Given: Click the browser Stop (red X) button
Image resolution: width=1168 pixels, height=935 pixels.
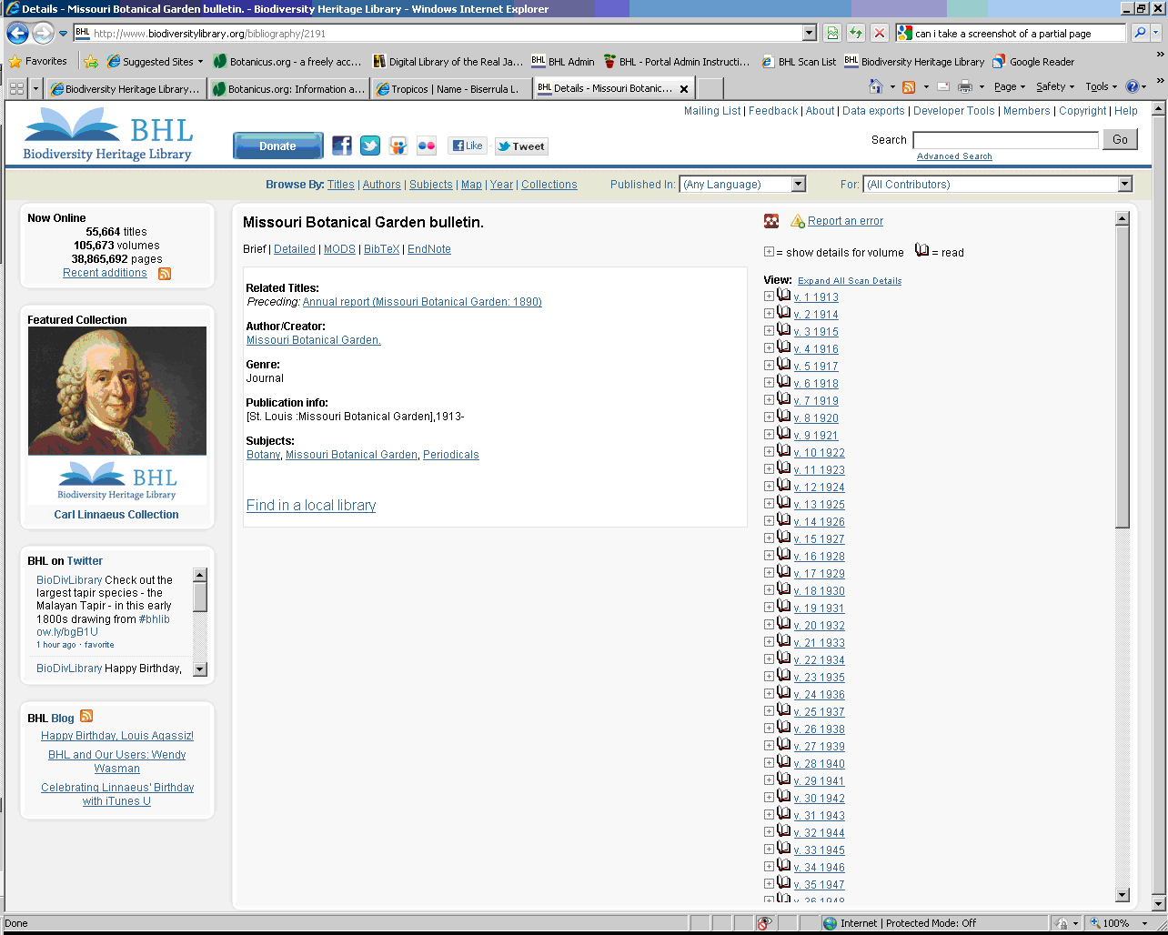Looking at the screenshot, I should 879,34.
